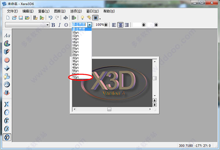Align text to the left
The image size is (220, 150).
[114, 25]
